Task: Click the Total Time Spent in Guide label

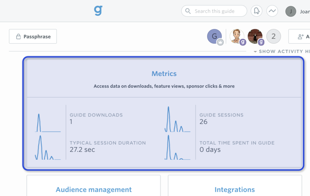Action: point(237,143)
